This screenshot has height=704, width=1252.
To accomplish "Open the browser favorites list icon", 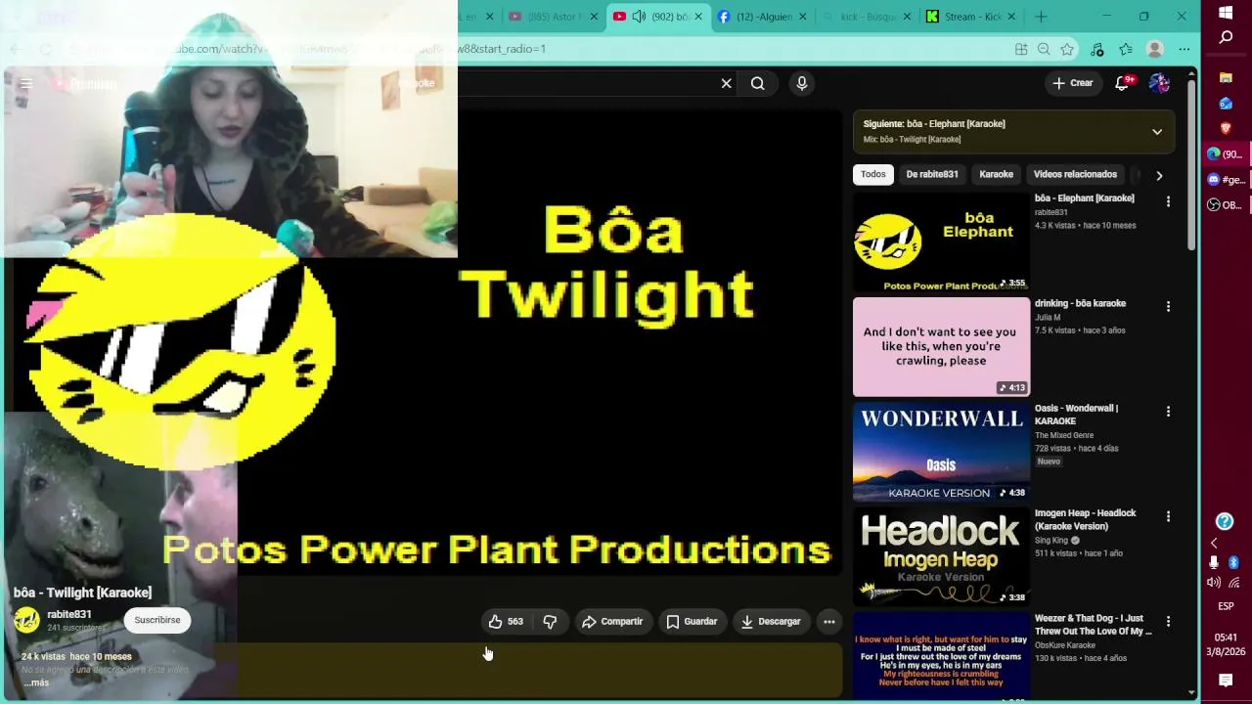I will coord(1126,50).
